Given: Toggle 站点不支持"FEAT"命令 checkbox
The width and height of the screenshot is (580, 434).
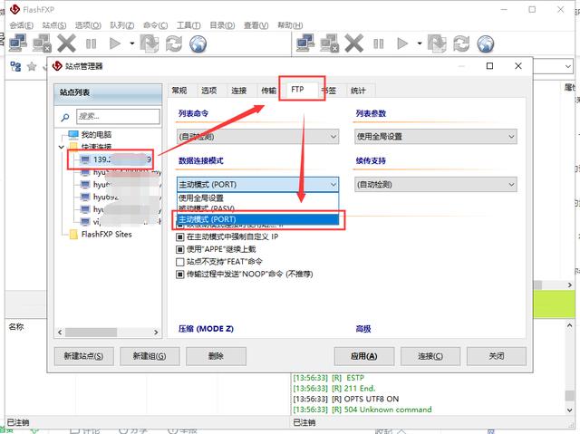Looking at the screenshot, I should (x=180, y=262).
